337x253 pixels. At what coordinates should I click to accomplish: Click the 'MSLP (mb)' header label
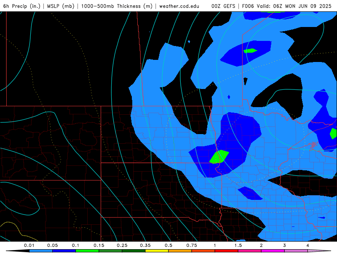[61, 6]
